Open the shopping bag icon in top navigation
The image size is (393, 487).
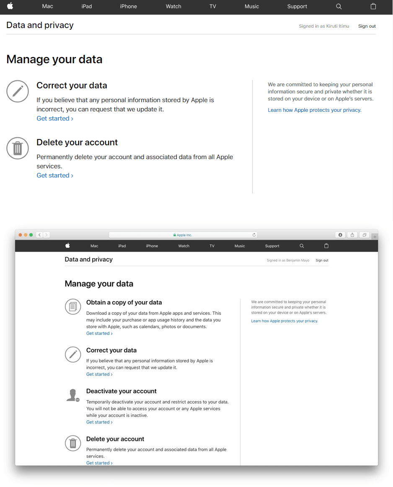point(373,6)
